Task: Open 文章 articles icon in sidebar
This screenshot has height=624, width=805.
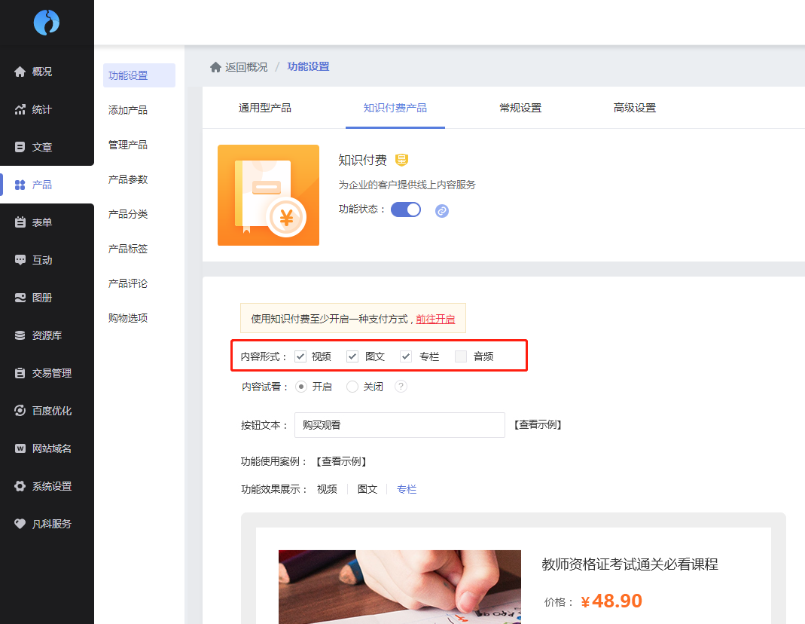Action: point(20,147)
